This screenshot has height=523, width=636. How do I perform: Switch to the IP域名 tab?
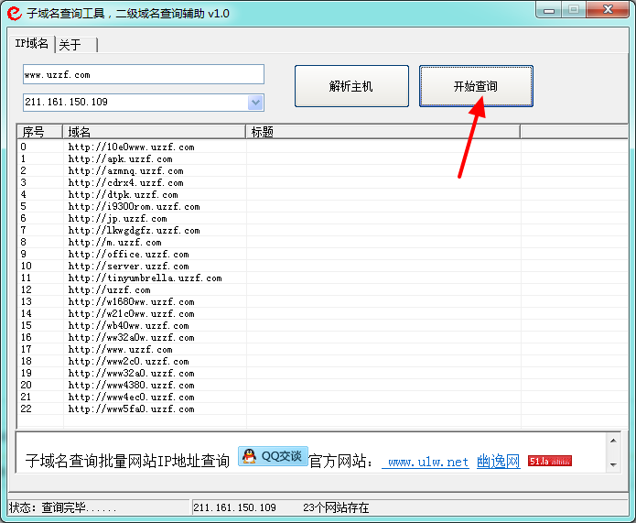32,43
